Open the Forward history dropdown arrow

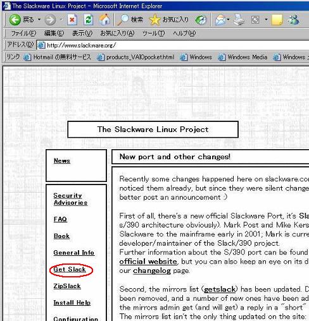pos(61,20)
